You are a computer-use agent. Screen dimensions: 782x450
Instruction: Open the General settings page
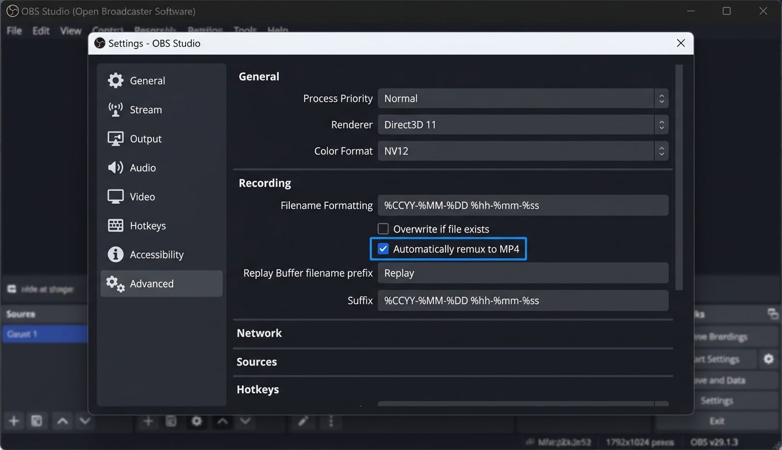(x=161, y=81)
